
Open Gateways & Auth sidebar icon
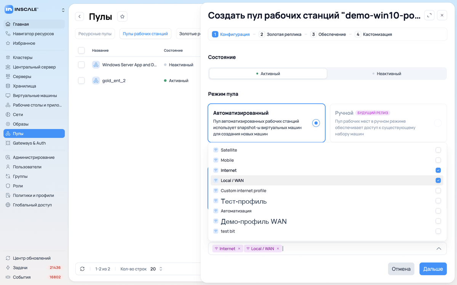tap(8, 143)
